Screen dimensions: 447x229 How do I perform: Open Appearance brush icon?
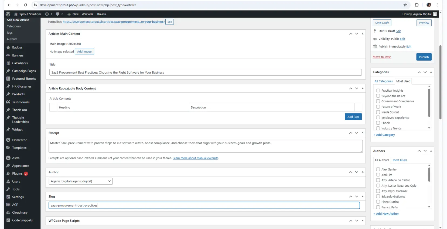[x=8, y=166]
